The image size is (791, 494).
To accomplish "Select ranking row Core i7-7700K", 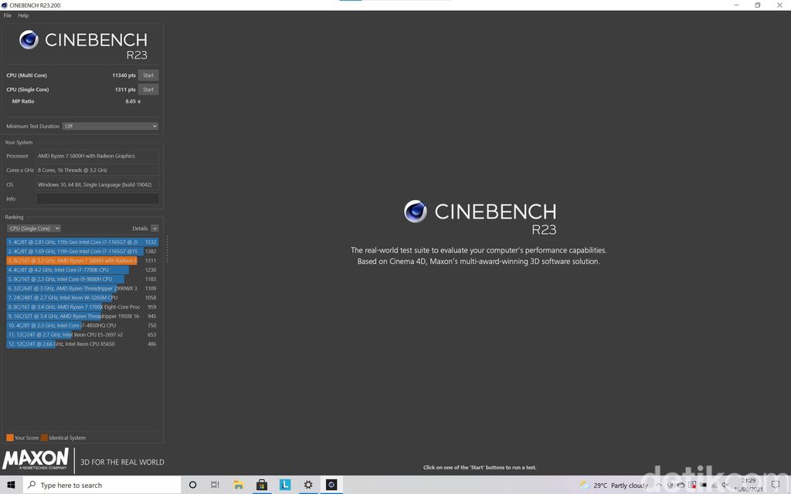I will (x=82, y=269).
